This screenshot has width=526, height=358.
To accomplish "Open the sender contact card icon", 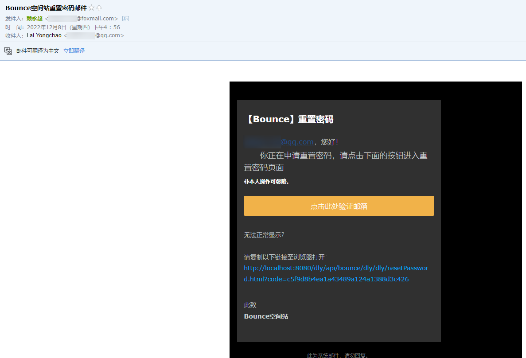I will [x=125, y=19].
